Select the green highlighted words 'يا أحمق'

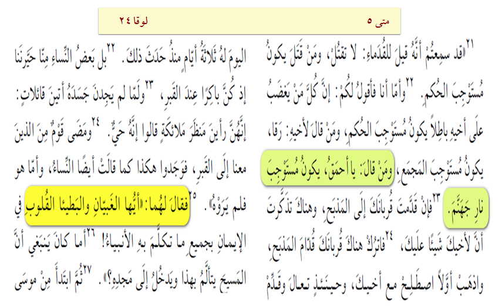tap(342, 169)
